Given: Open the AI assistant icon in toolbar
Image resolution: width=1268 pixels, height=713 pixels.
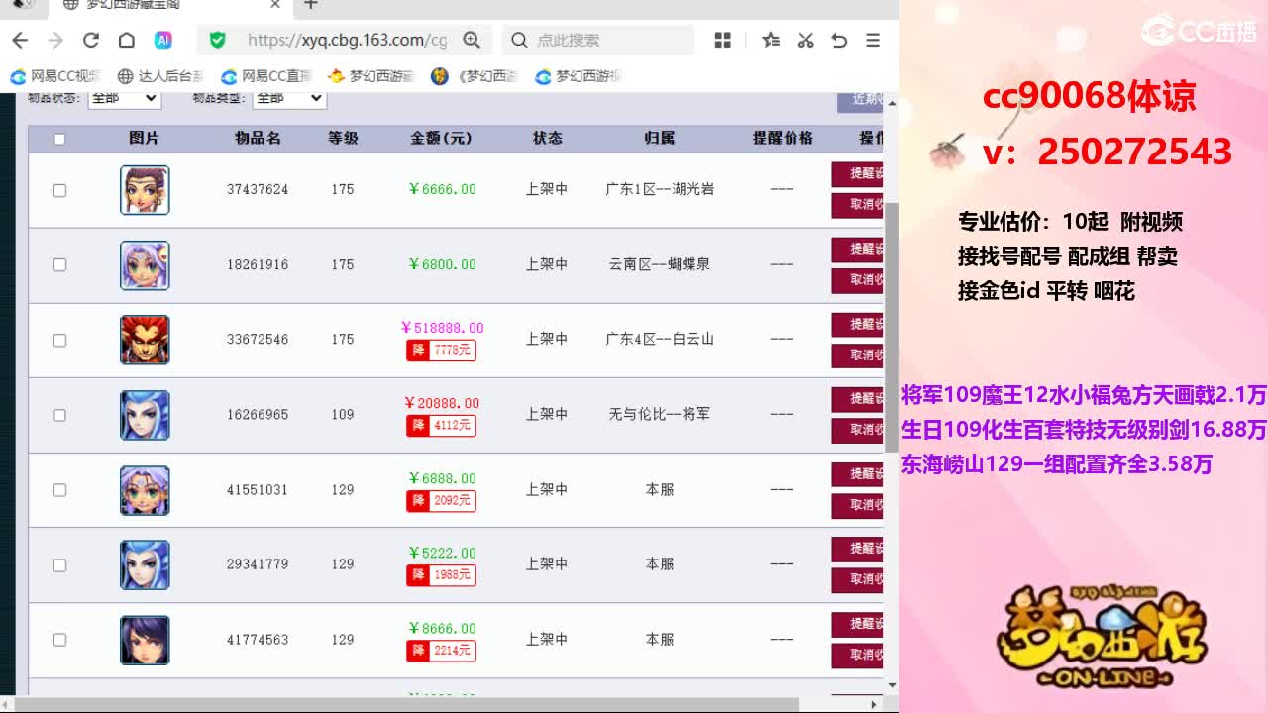Looking at the screenshot, I should [163, 40].
